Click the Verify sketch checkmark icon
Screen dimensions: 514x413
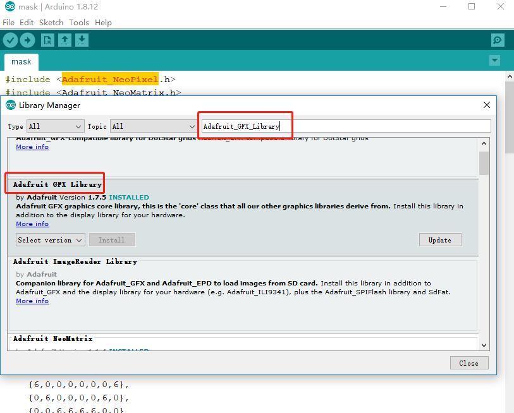[x=10, y=40]
